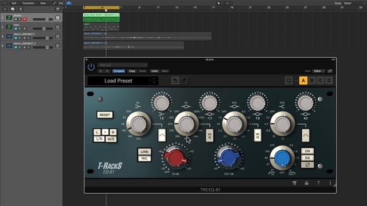Click the padlock icon in plugin footer
The width and height of the screenshot is (367, 206).
pyautogui.click(x=306, y=183)
